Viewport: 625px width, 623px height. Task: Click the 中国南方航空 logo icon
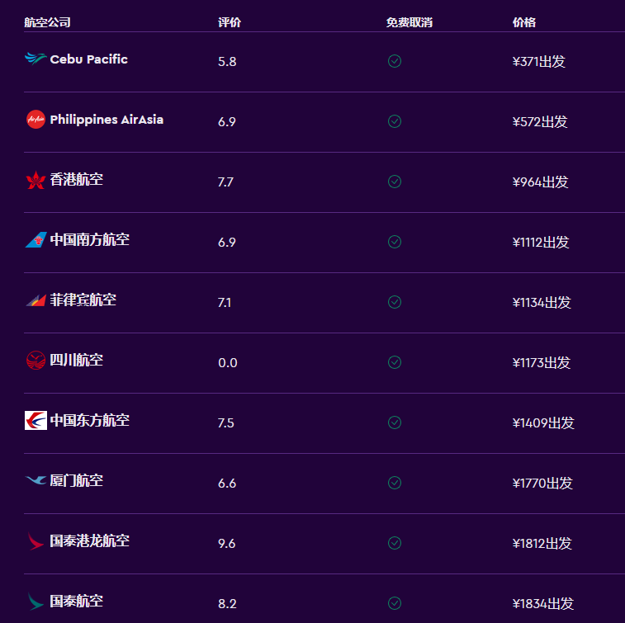36,240
